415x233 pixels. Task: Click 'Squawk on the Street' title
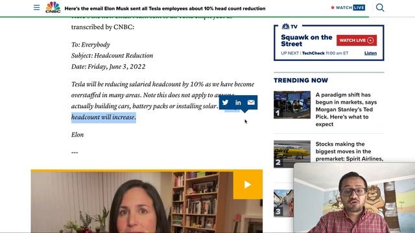coord(307,40)
